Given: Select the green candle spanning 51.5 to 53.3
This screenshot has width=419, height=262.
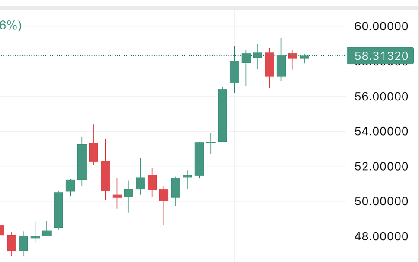Looking at the screenshot, I should pyautogui.click(x=199, y=159).
